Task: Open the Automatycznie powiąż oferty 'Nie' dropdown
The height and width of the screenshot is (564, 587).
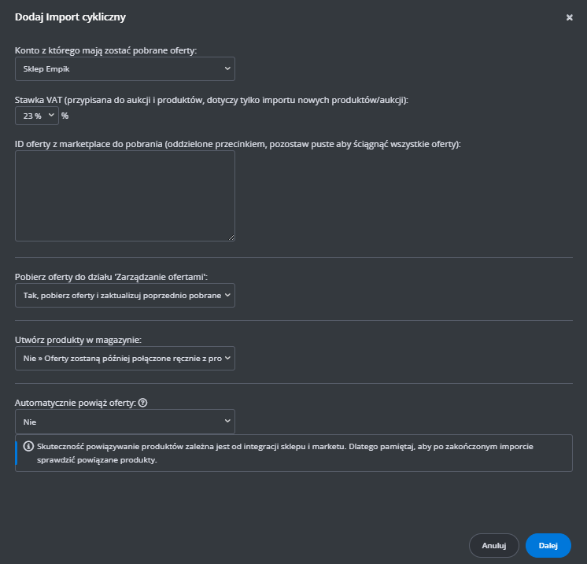Action: tap(124, 422)
